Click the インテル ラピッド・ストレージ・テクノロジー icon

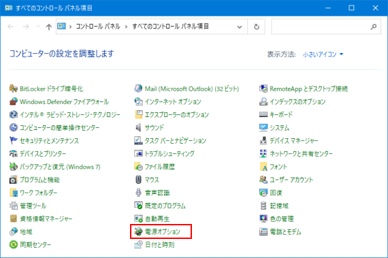point(14,114)
